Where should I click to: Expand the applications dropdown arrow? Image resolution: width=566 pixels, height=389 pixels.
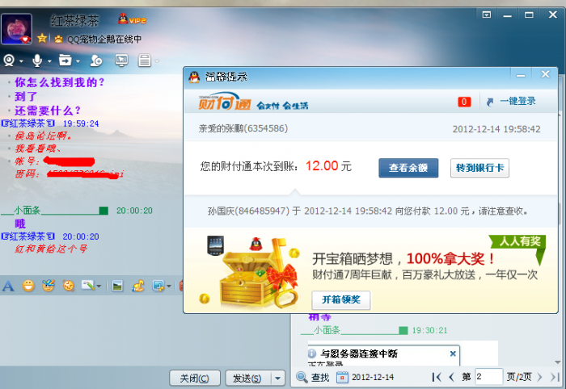[x=157, y=61]
